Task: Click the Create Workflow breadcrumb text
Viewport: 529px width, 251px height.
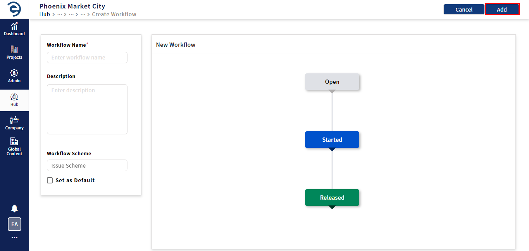Action: pos(114,14)
